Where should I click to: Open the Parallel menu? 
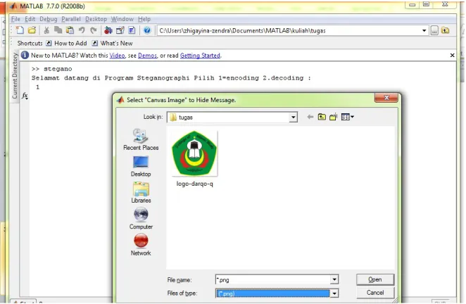[x=71, y=19]
